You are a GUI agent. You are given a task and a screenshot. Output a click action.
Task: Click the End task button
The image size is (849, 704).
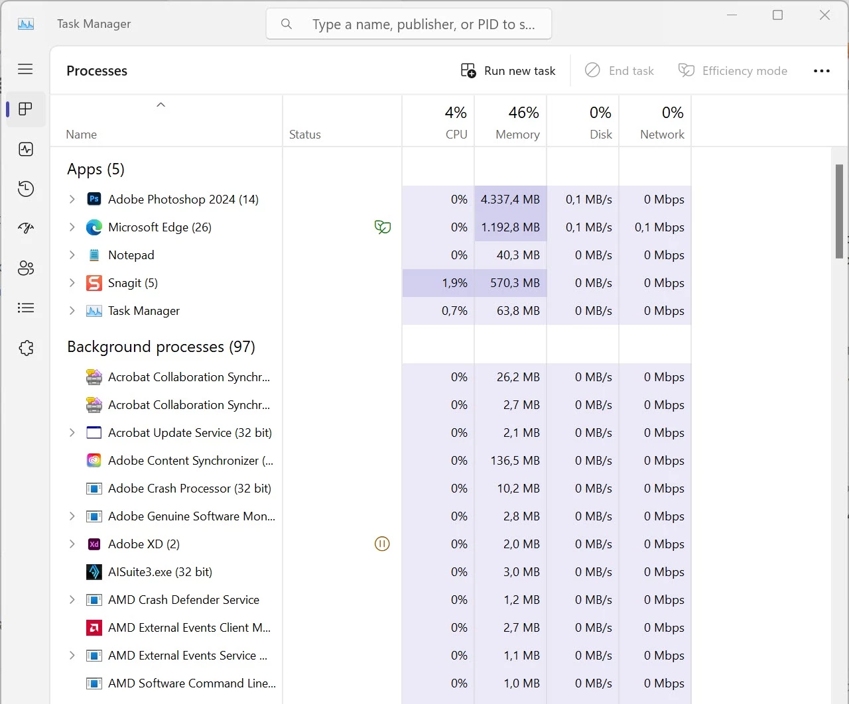click(619, 71)
